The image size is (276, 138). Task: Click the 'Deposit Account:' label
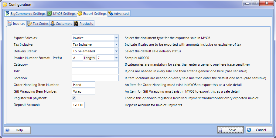point(27,105)
